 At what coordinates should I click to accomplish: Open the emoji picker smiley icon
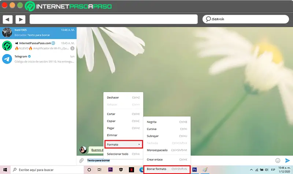point(278,160)
